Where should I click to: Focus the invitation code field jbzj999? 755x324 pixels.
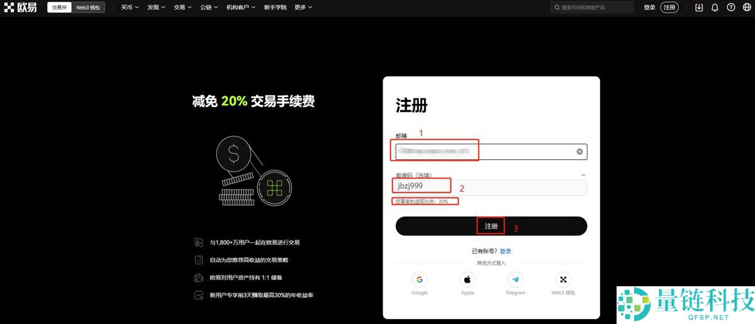click(491, 187)
